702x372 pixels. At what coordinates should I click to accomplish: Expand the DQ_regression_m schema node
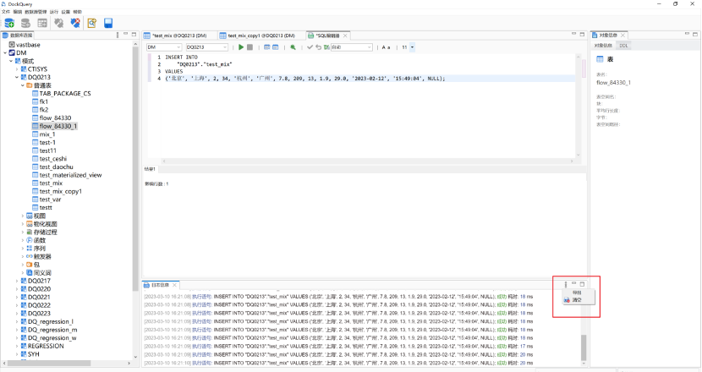[x=17, y=330]
